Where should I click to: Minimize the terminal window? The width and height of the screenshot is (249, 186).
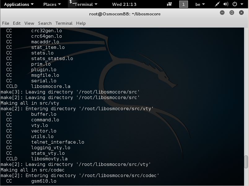point(222,13)
